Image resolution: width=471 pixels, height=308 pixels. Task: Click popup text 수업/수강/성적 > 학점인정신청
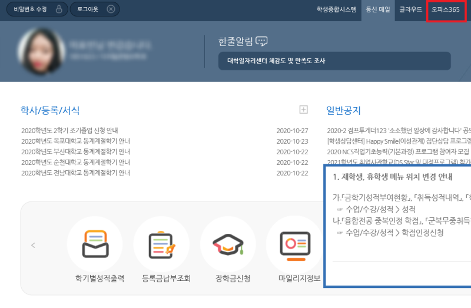tap(394, 233)
